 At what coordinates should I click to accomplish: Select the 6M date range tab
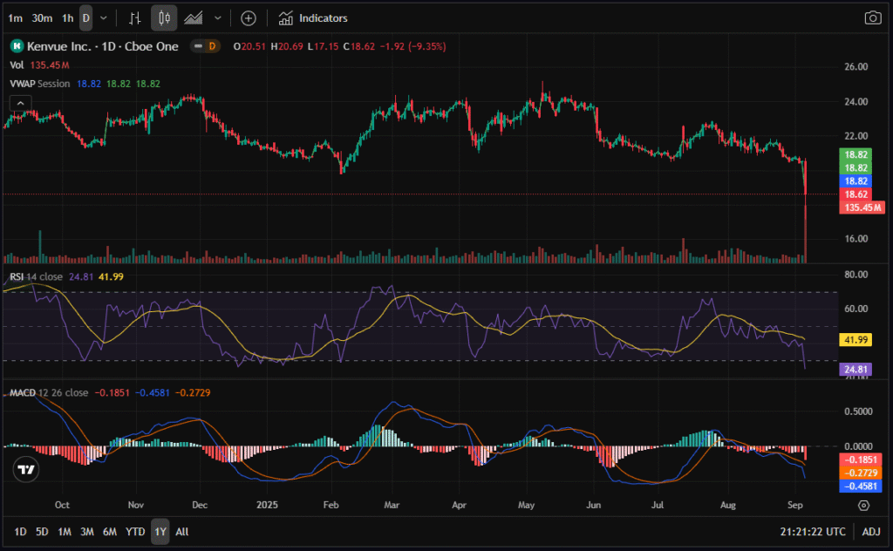pos(110,531)
